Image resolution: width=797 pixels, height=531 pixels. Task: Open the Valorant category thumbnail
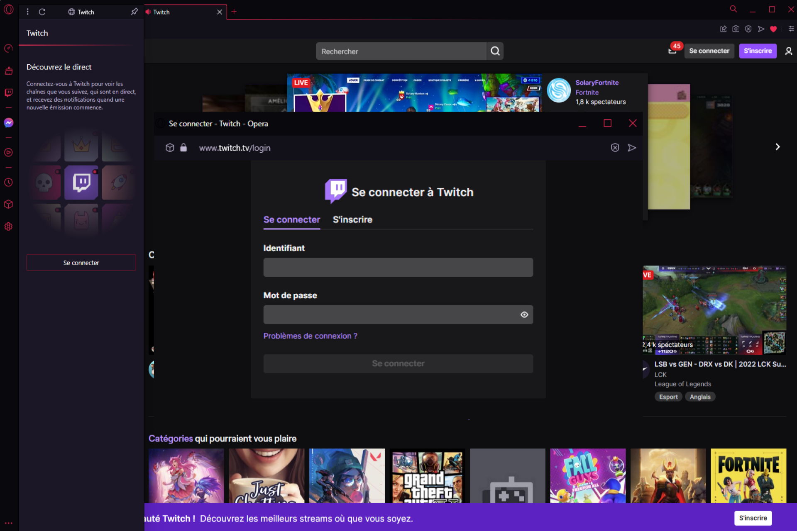[x=347, y=476]
